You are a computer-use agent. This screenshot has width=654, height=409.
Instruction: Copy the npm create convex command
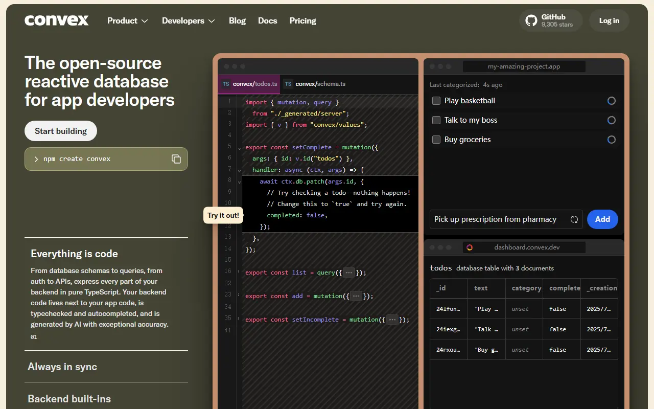(176, 159)
